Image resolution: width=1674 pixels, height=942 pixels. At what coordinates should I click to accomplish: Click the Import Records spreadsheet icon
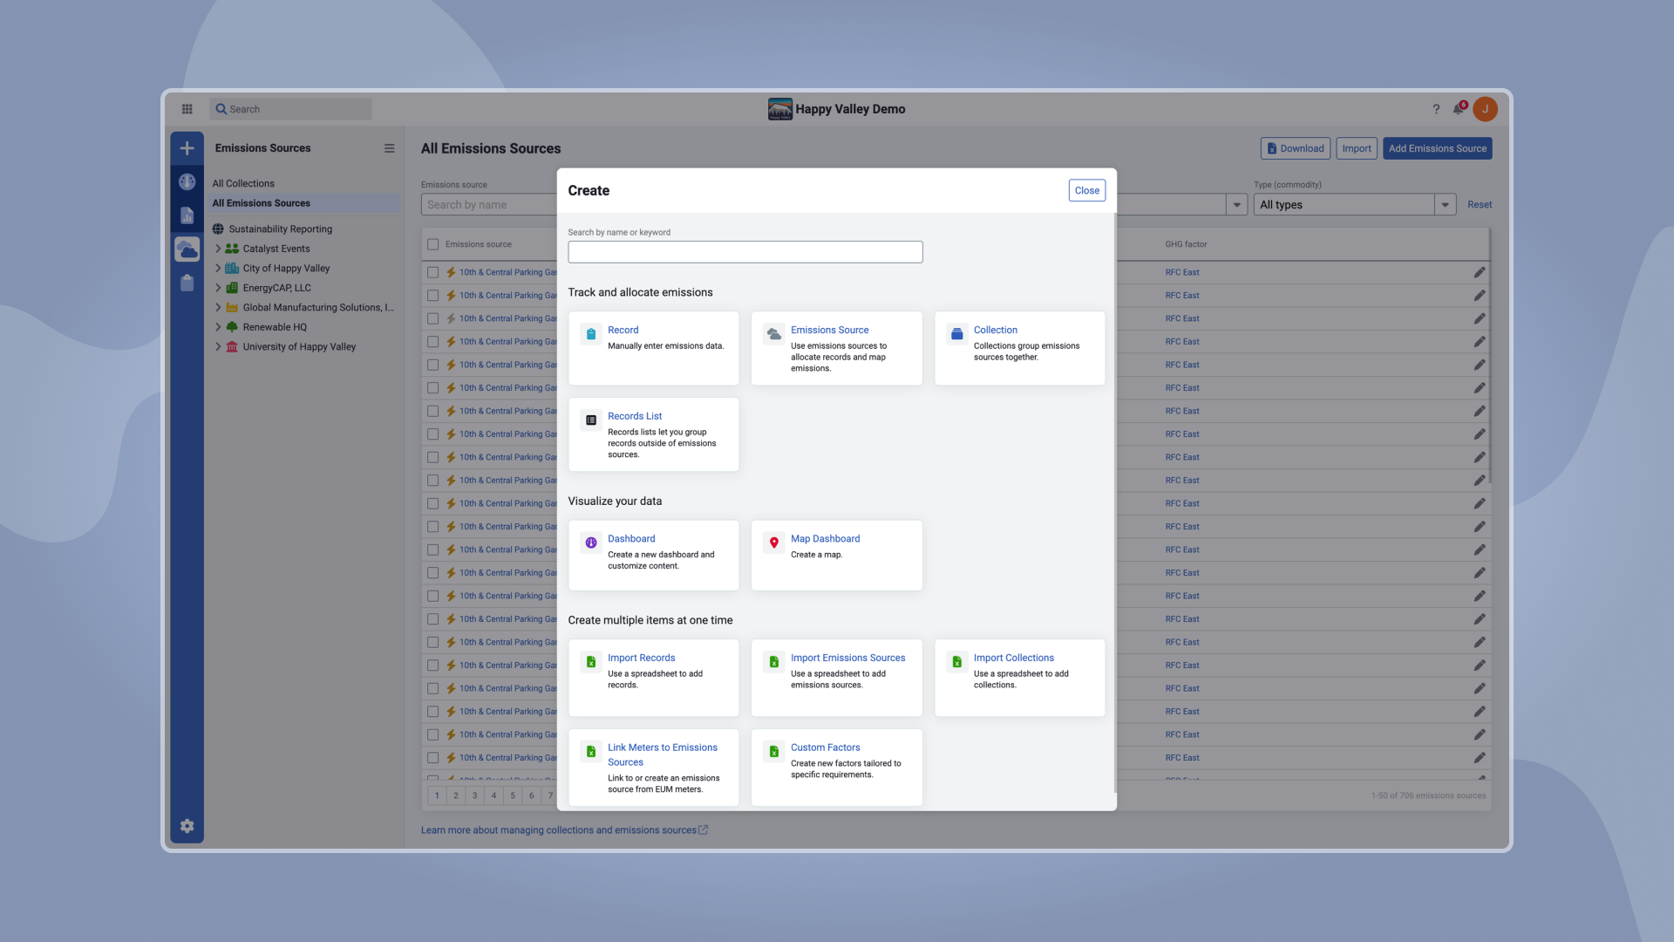point(591,662)
